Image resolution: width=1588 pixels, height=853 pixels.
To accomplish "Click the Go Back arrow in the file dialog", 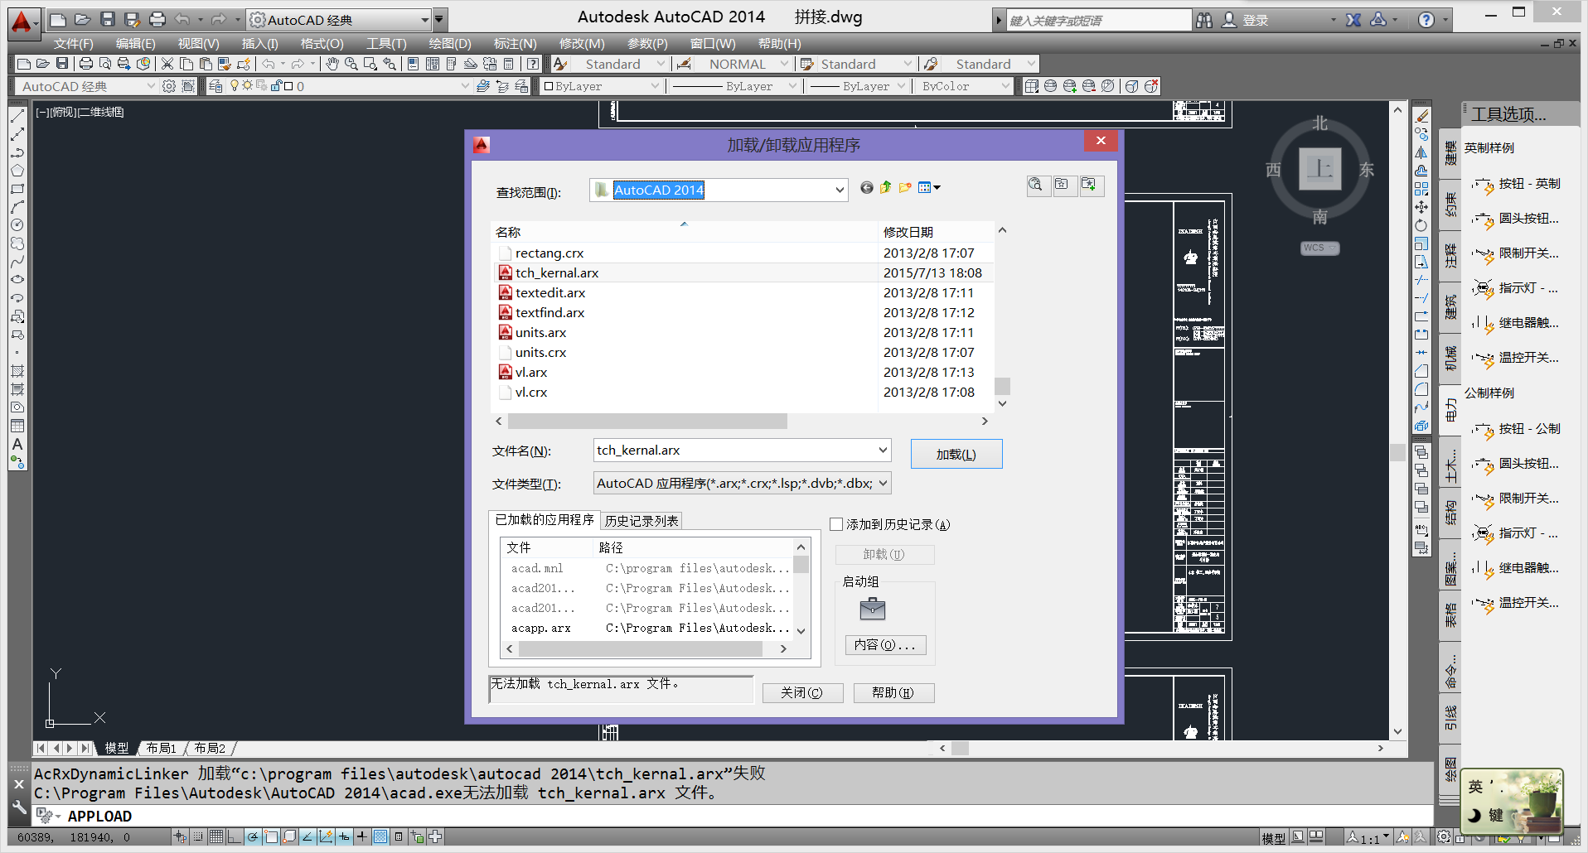I will (x=867, y=188).
